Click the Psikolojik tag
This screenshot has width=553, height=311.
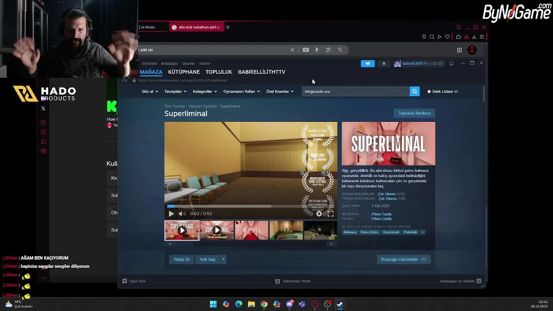410,232
